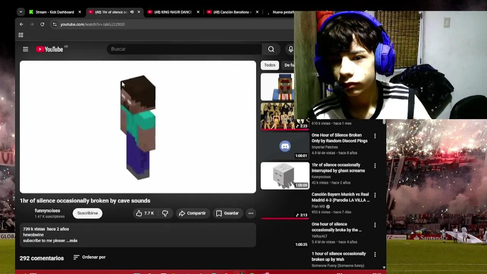Image resolution: width=487 pixels, height=274 pixels.
Task: Open 1 hour of silence broken up by Wah
Action: click(x=339, y=256)
